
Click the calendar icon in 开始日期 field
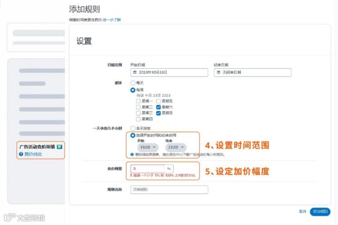tap(135, 72)
